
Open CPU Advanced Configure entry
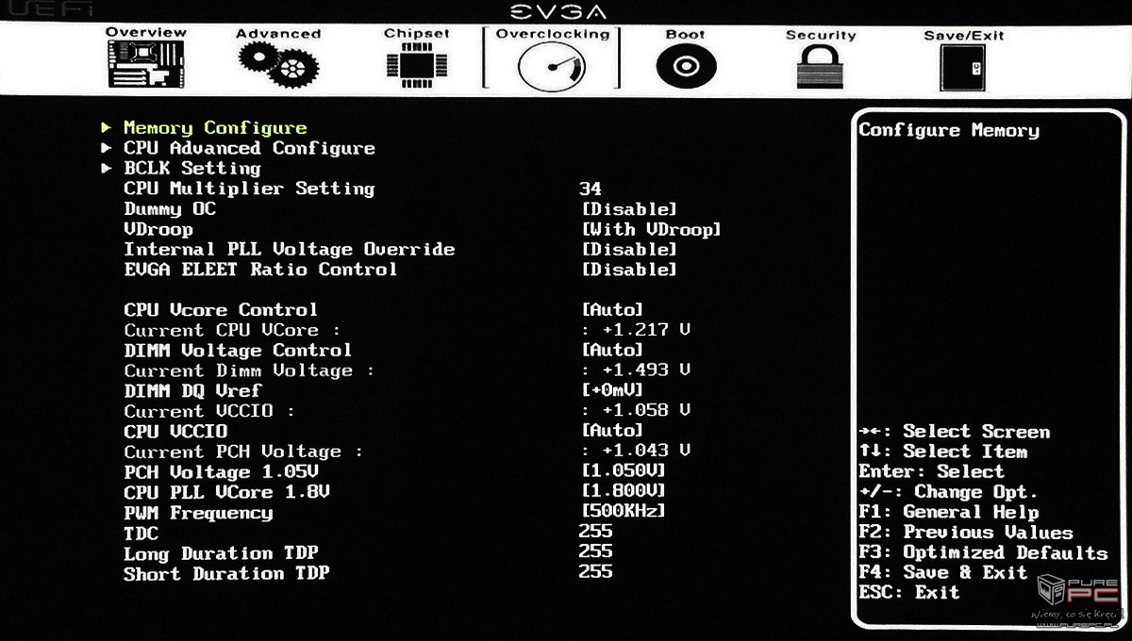click(x=249, y=148)
